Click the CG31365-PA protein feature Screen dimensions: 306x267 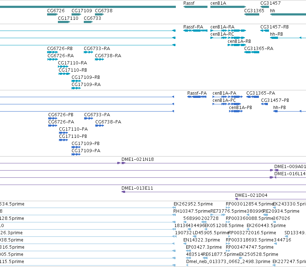click(x=252, y=97)
